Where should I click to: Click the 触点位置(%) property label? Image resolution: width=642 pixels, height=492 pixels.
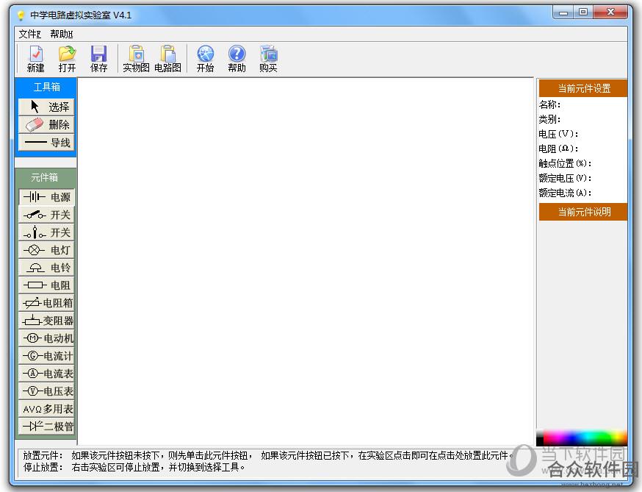coord(565,163)
